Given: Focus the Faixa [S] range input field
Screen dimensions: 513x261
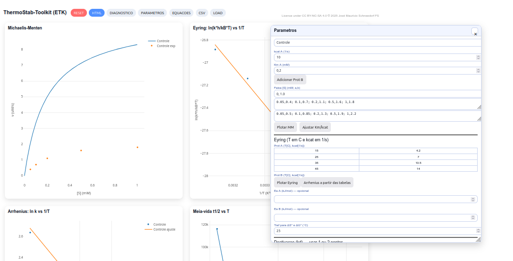Looking at the screenshot, I should tap(376, 94).
